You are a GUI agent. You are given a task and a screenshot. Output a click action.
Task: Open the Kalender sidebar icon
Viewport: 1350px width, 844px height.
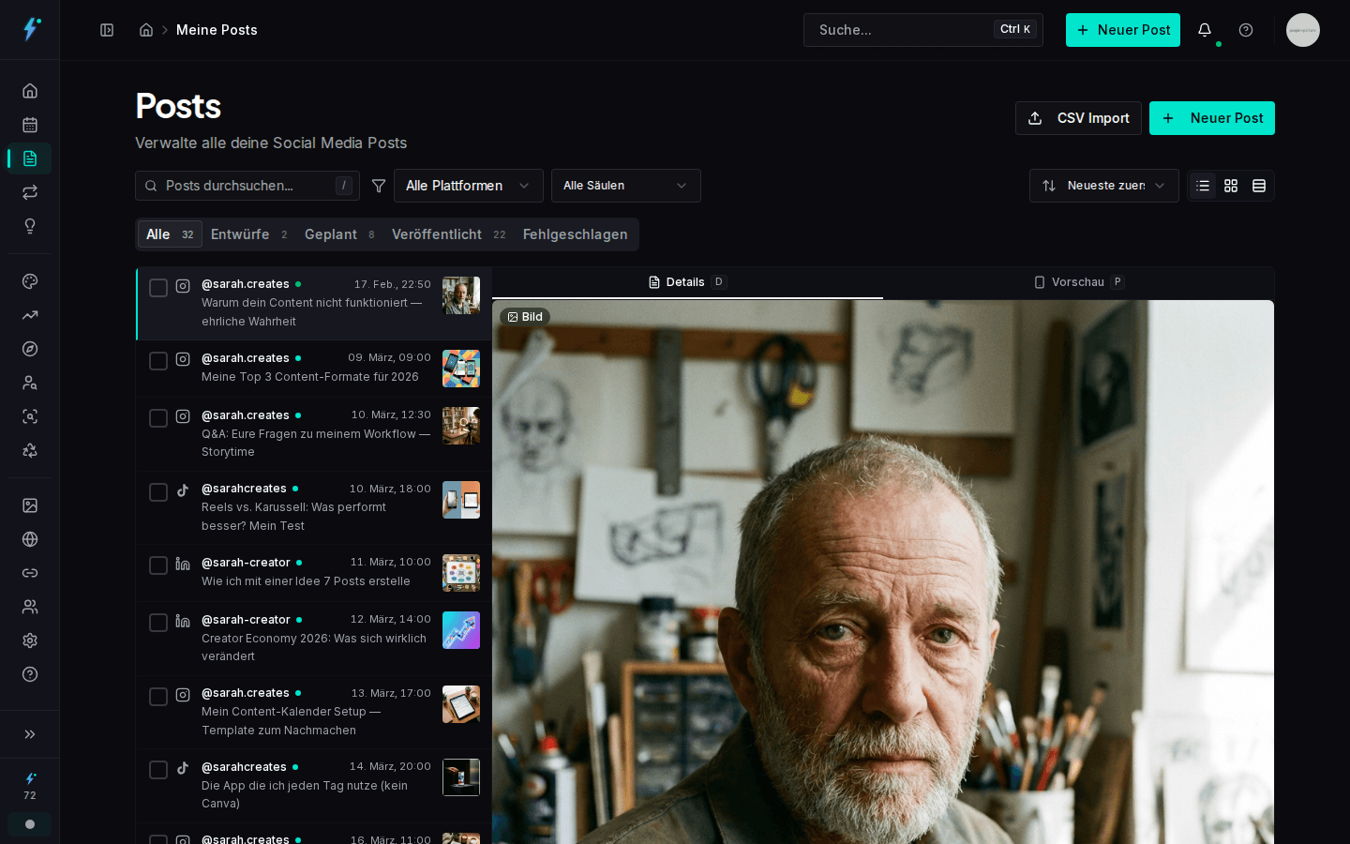point(29,125)
